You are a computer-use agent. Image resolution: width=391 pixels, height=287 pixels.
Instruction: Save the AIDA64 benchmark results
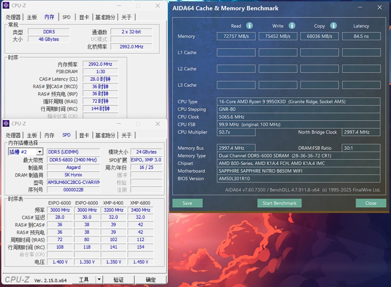[187, 203]
